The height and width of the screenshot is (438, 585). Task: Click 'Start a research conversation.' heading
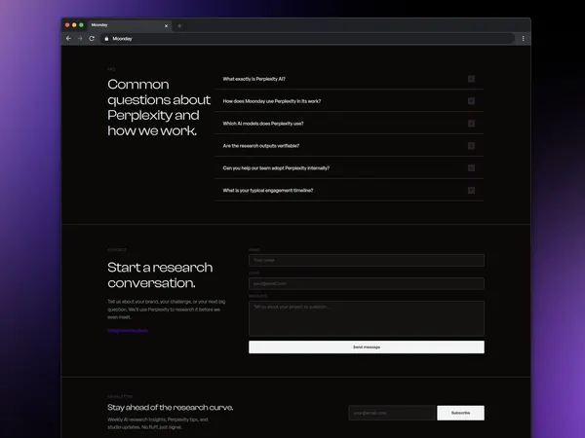160,275
